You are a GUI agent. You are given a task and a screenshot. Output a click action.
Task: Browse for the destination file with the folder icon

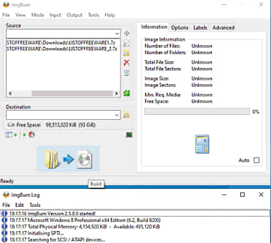tap(126, 115)
